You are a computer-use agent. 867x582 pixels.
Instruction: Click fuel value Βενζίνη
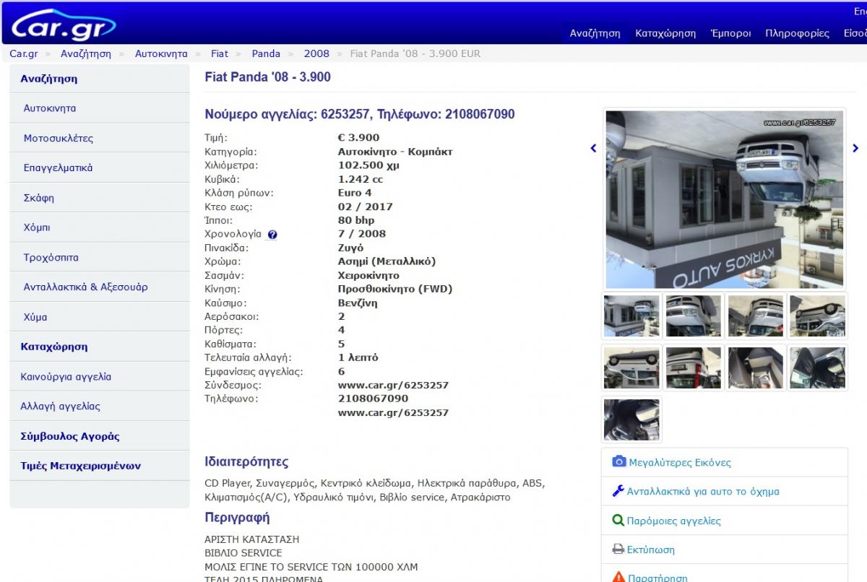point(358,303)
